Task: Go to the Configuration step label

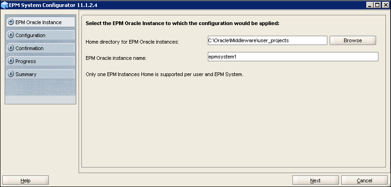Action: pos(30,35)
